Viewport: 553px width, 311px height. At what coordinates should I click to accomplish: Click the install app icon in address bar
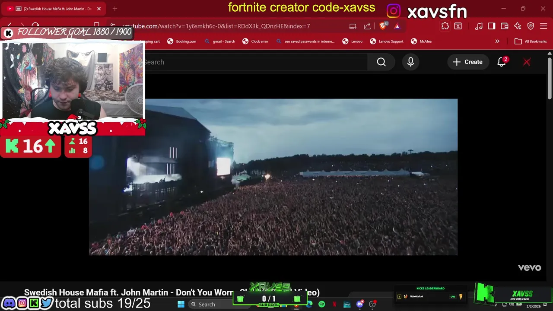pos(353,26)
